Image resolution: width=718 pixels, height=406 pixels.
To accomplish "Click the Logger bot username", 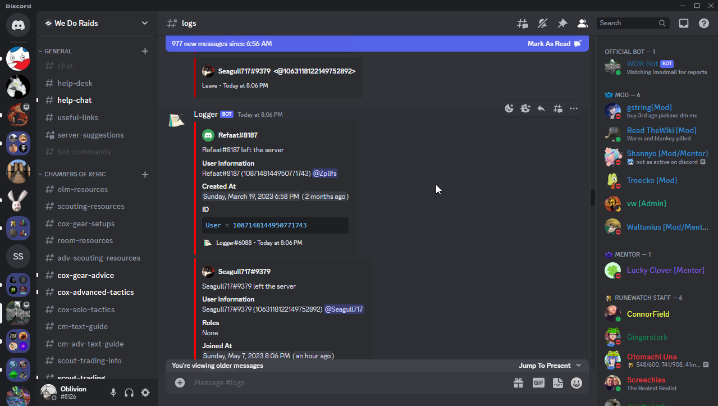I will pos(205,114).
